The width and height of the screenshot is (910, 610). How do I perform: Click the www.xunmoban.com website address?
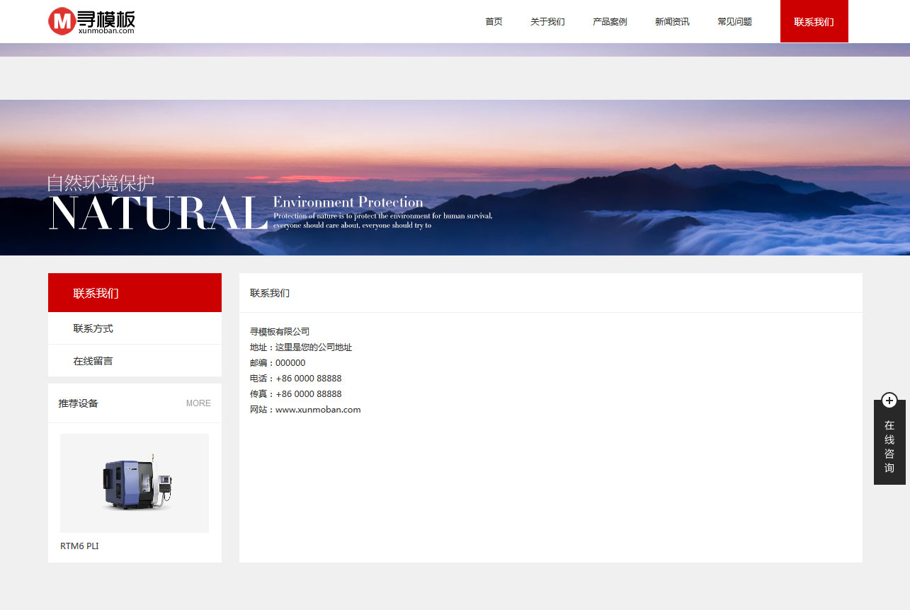click(x=318, y=410)
